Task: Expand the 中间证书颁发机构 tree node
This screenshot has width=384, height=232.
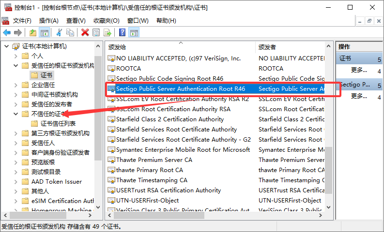Action: pos(16,95)
